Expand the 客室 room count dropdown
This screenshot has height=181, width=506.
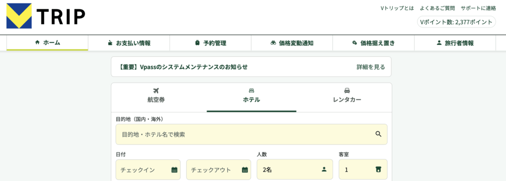(x=363, y=169)
